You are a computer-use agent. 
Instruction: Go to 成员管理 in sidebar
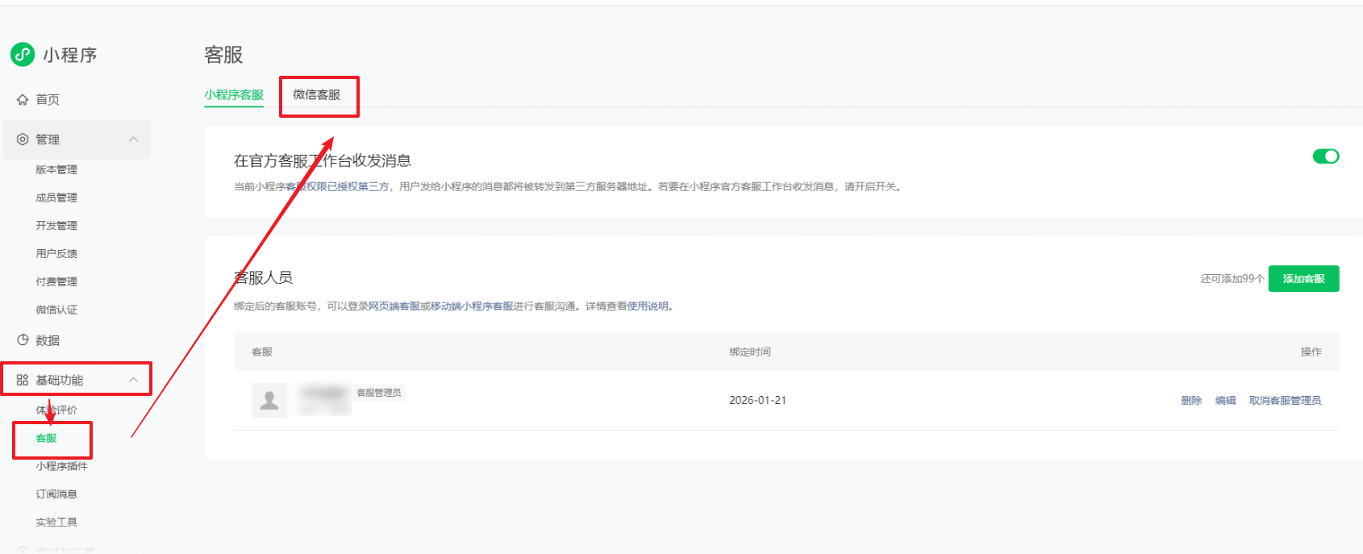[56, 198]
